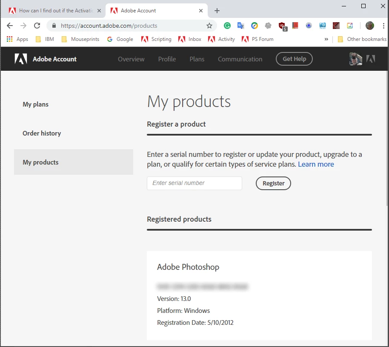Click the picture-edit extension icon
The image size is (389, 347).
coord(349,26)
